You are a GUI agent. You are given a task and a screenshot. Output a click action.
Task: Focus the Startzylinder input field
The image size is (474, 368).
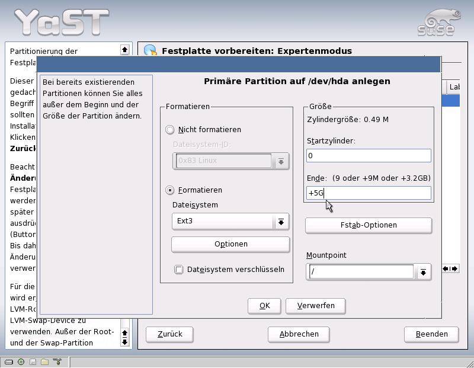369,156
